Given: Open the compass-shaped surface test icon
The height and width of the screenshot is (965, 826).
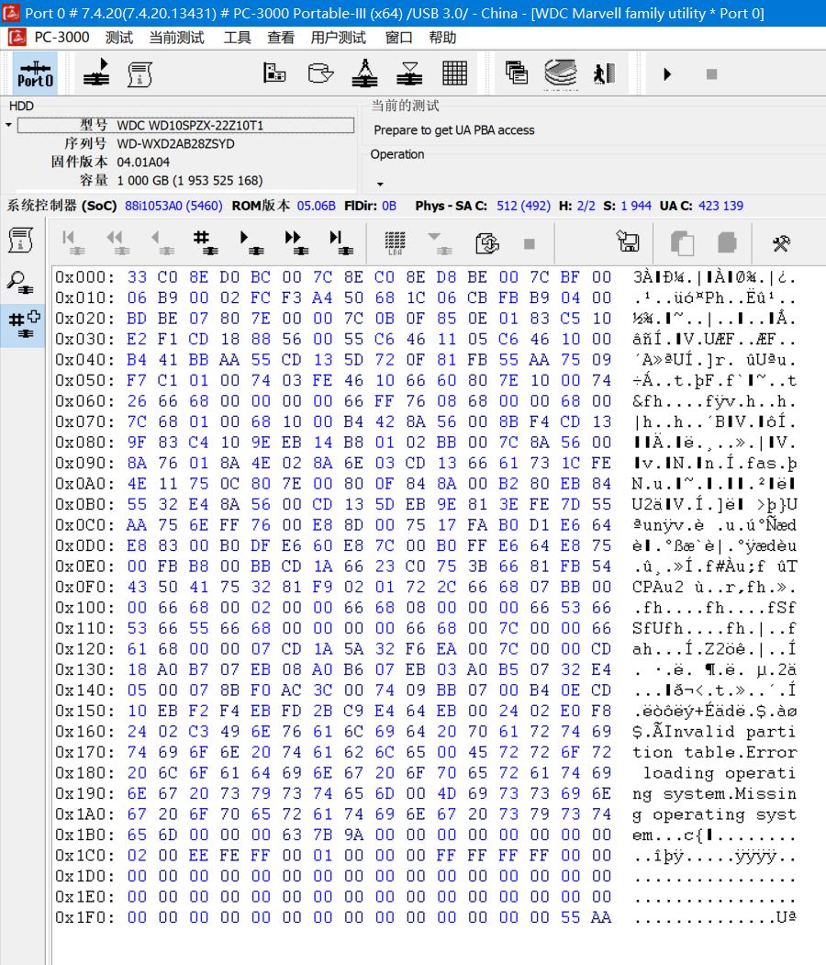Looking at the screenshot, I should [364, 73].
